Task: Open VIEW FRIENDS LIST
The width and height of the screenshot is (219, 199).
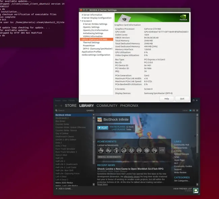Action: 182,189
